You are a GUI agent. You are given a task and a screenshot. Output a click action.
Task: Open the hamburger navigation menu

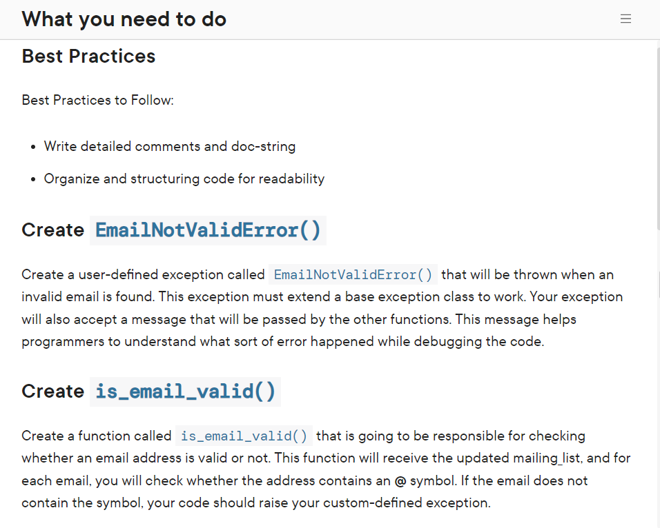pyautogui.click(x=625, y=19)
